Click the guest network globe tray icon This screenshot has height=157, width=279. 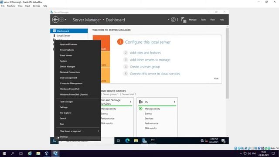point(202,140)
